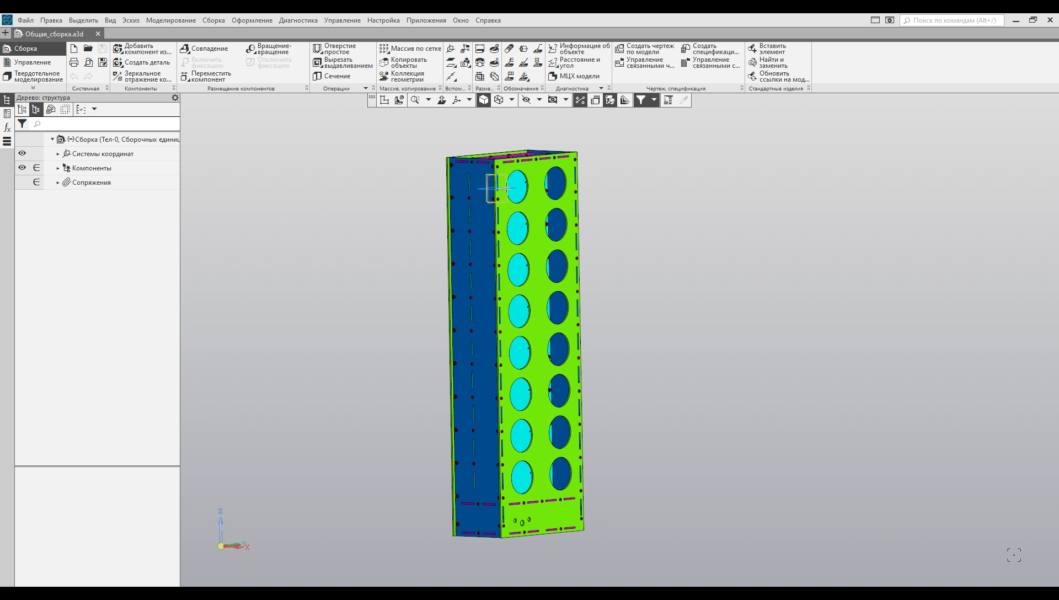
Task: Select the Совпадение mate tool
Action: (185, 49)
